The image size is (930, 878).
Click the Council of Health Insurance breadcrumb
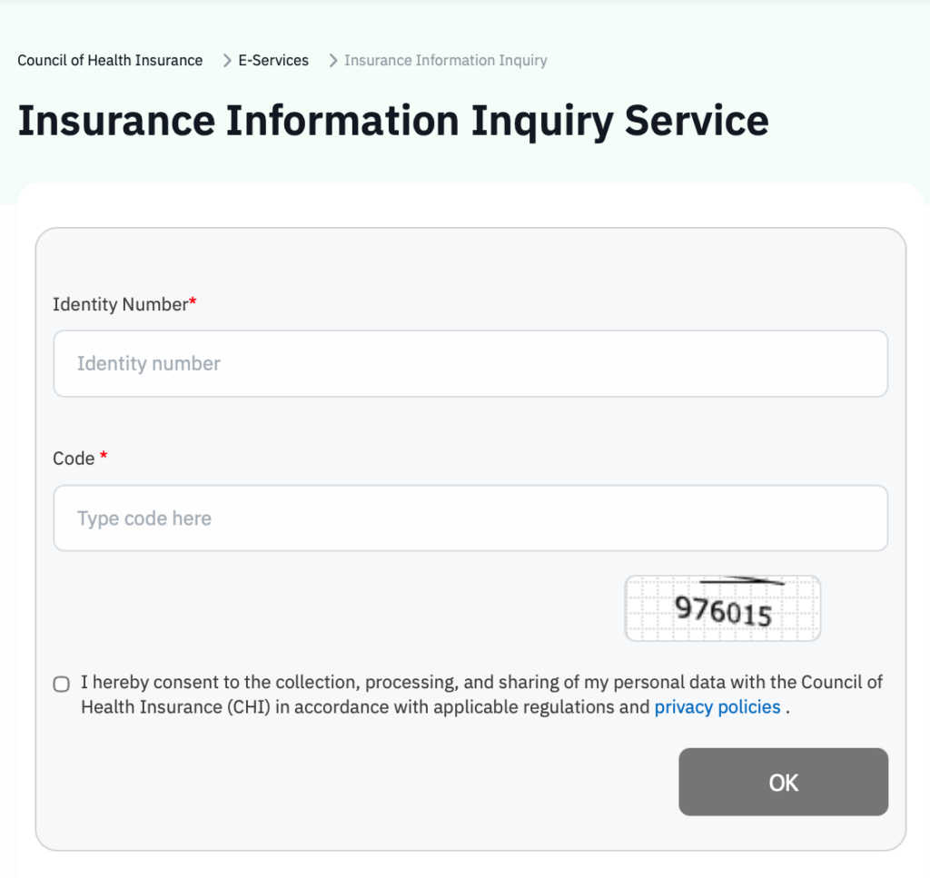pyautogui.click(x=110, y=61)
